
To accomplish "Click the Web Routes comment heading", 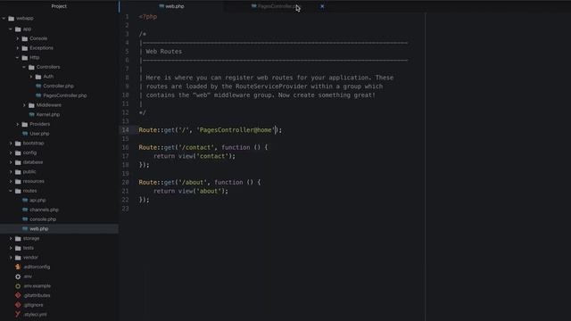I will [164, 52].
